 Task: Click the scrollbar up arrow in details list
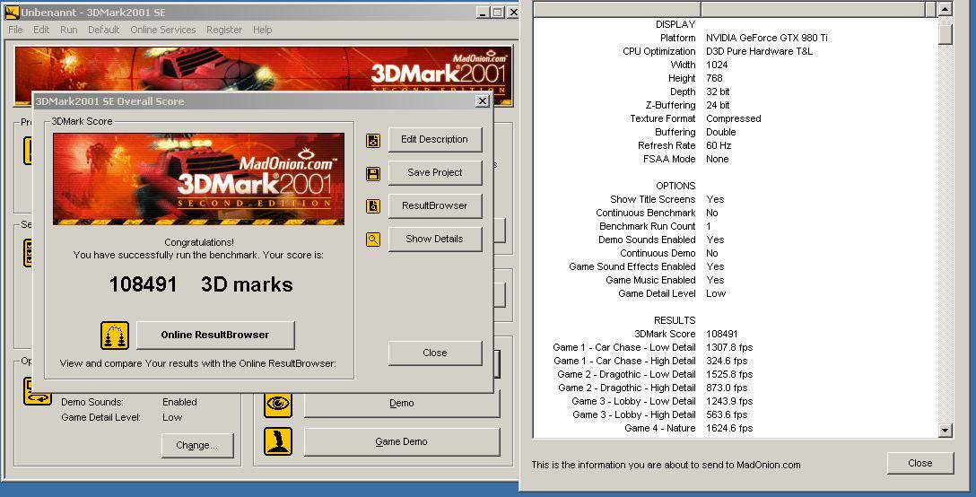[945, 9]
